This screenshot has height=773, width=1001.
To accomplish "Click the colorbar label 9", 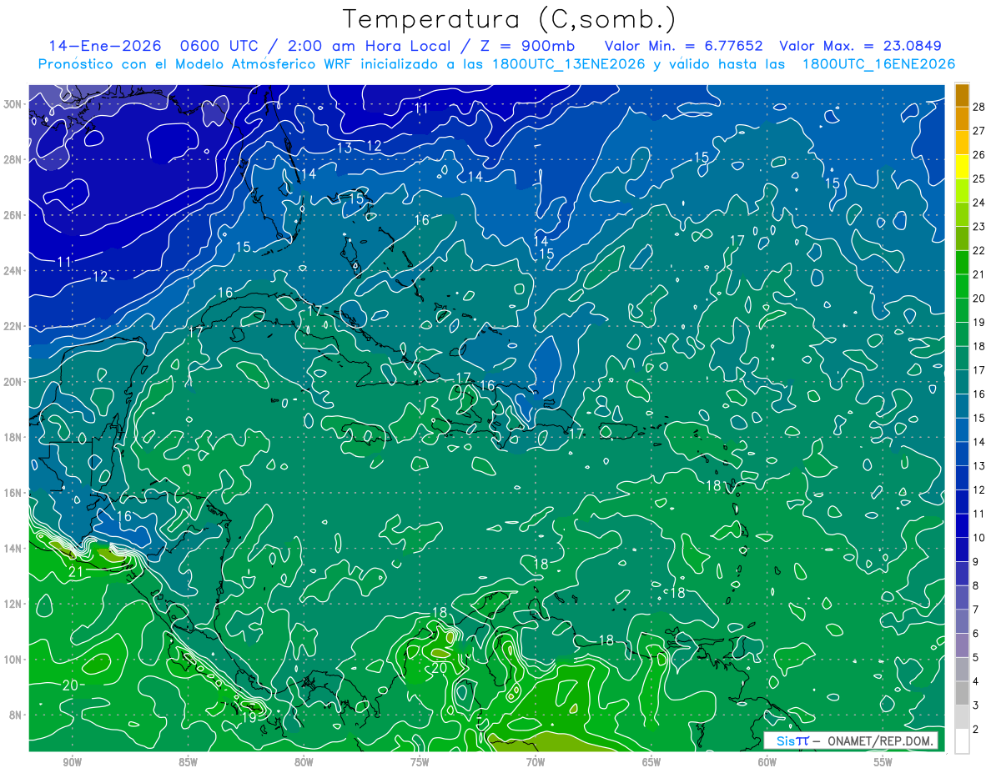I will (976, 561).
